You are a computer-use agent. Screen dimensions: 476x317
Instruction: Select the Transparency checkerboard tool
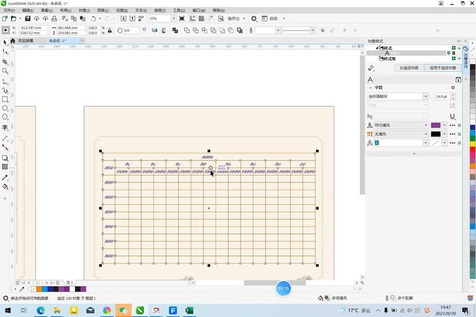5,167
